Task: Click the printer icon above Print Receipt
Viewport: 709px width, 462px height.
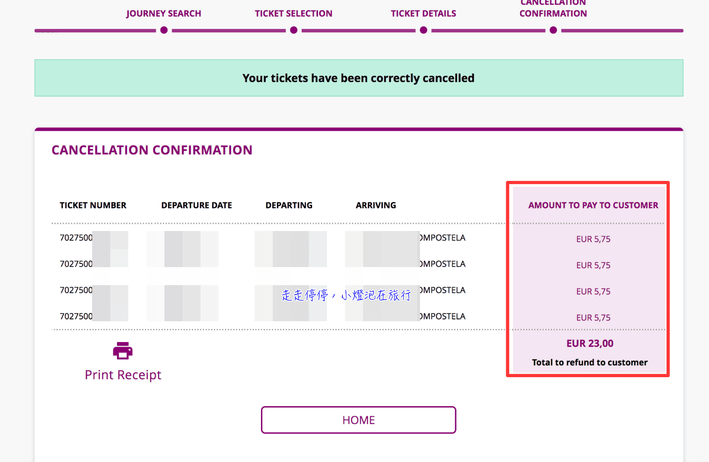Action: tap(123, 351)
